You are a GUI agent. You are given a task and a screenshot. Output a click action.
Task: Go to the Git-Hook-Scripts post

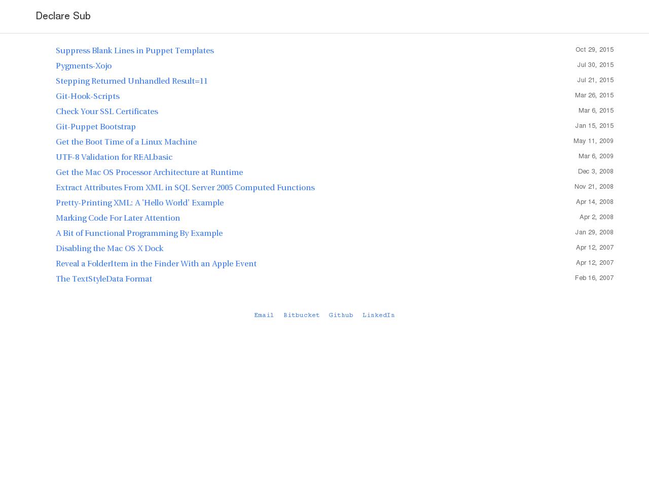point(88,96)
